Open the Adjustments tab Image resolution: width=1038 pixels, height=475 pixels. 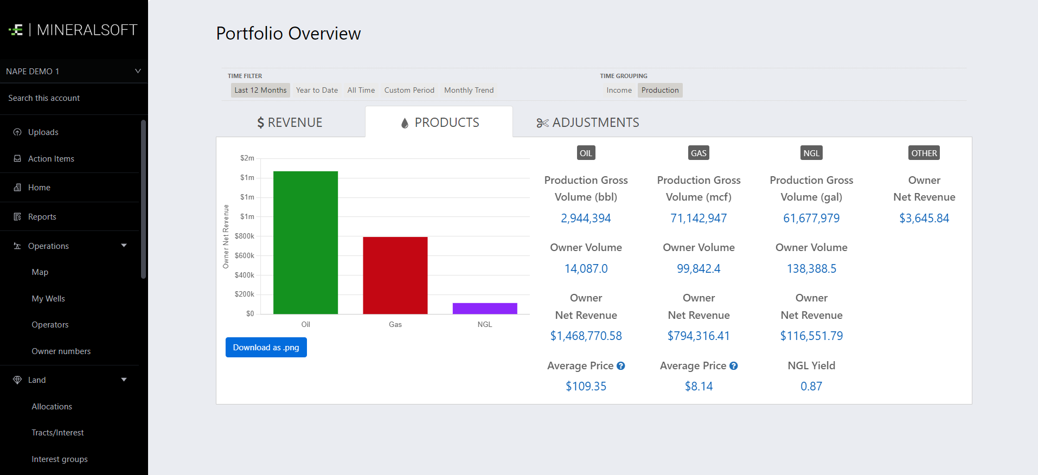(588, 123)
